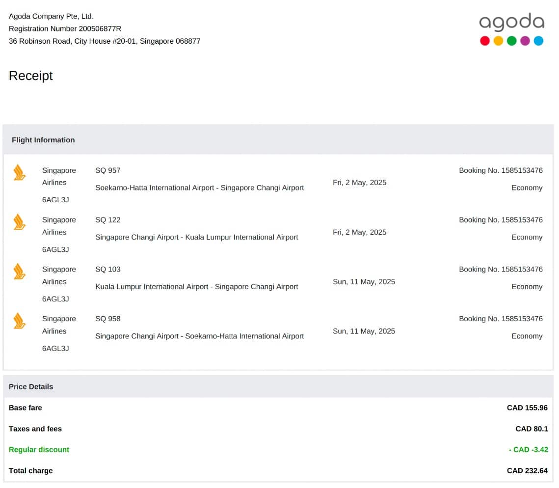Click the Price Details section header
This screenshot has width=559, height=488.
[31, 387]
